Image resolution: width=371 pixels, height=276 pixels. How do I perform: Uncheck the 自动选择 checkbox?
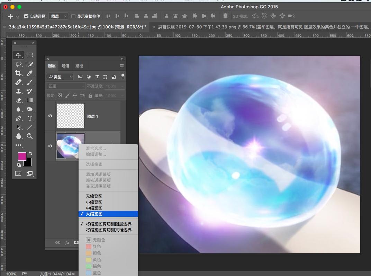pos(26,16)
